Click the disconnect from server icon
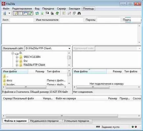The width and height of the screenshot is (143, 131). 52,13
